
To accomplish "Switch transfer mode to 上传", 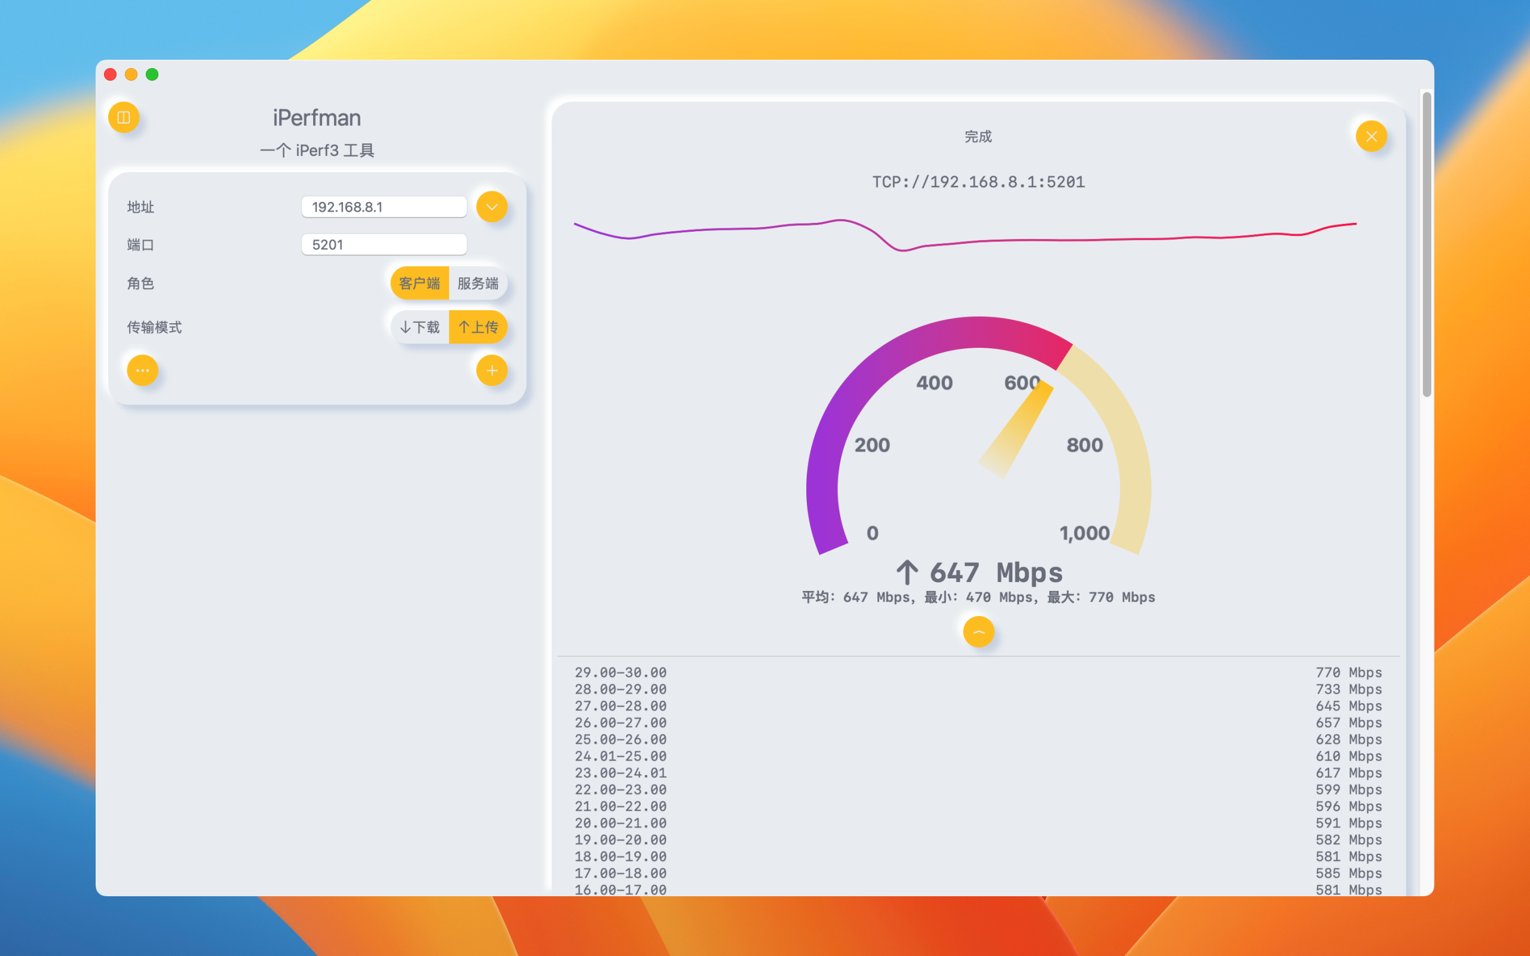I will [478, 327].
